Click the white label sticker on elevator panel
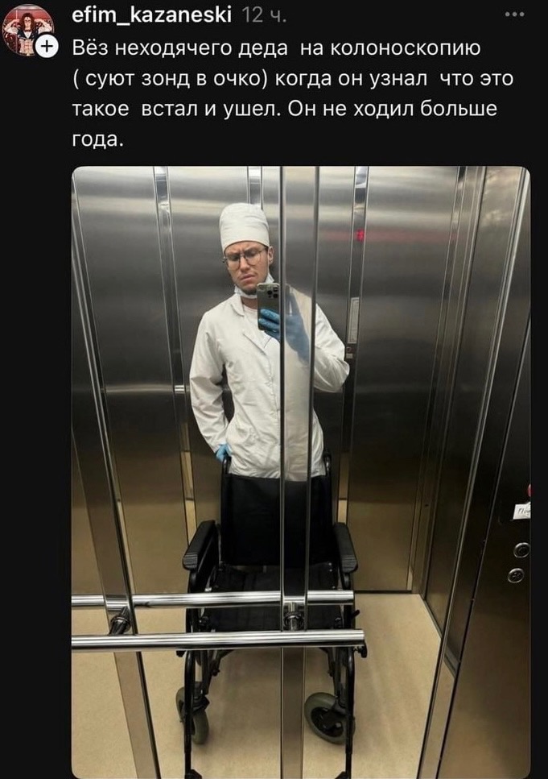 click(522, 512)
